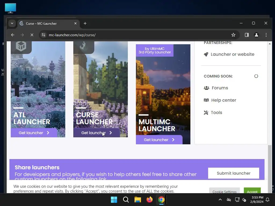
Task: Open the Chrome profile menu
Action: point(256,35)
